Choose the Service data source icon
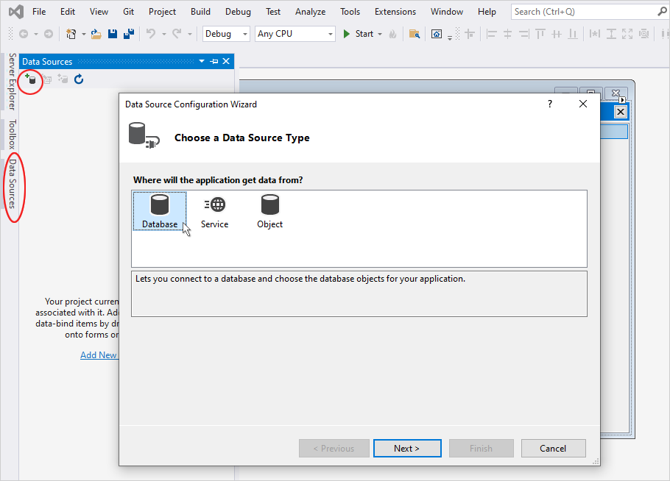This screenshot has width=670, height=481. [214, 211]
